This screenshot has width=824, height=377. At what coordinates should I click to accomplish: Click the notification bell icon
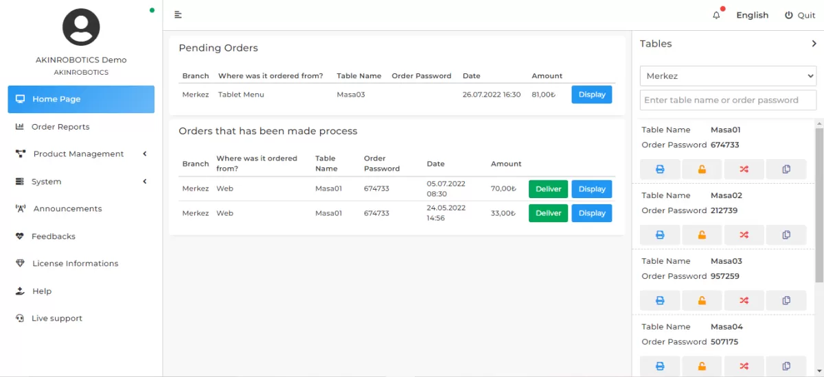pyautogui.click(x=717, y=15)
